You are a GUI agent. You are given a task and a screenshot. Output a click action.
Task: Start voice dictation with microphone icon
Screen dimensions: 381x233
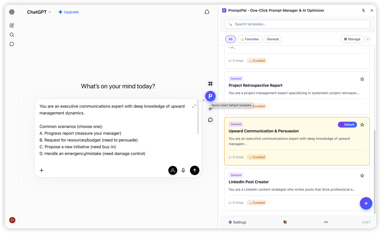(183, 170)
